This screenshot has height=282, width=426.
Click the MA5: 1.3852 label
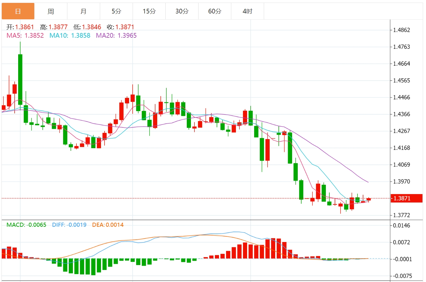(25, 36)
